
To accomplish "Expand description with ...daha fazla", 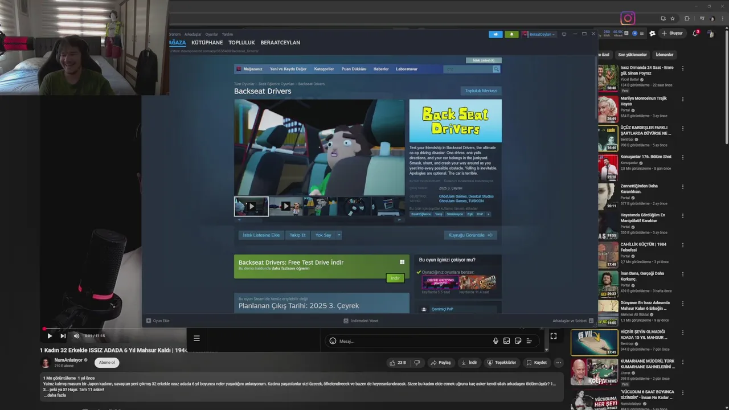I will (55, 395).
